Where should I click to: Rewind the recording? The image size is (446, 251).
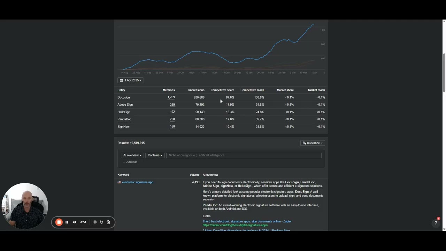[74, 222]
